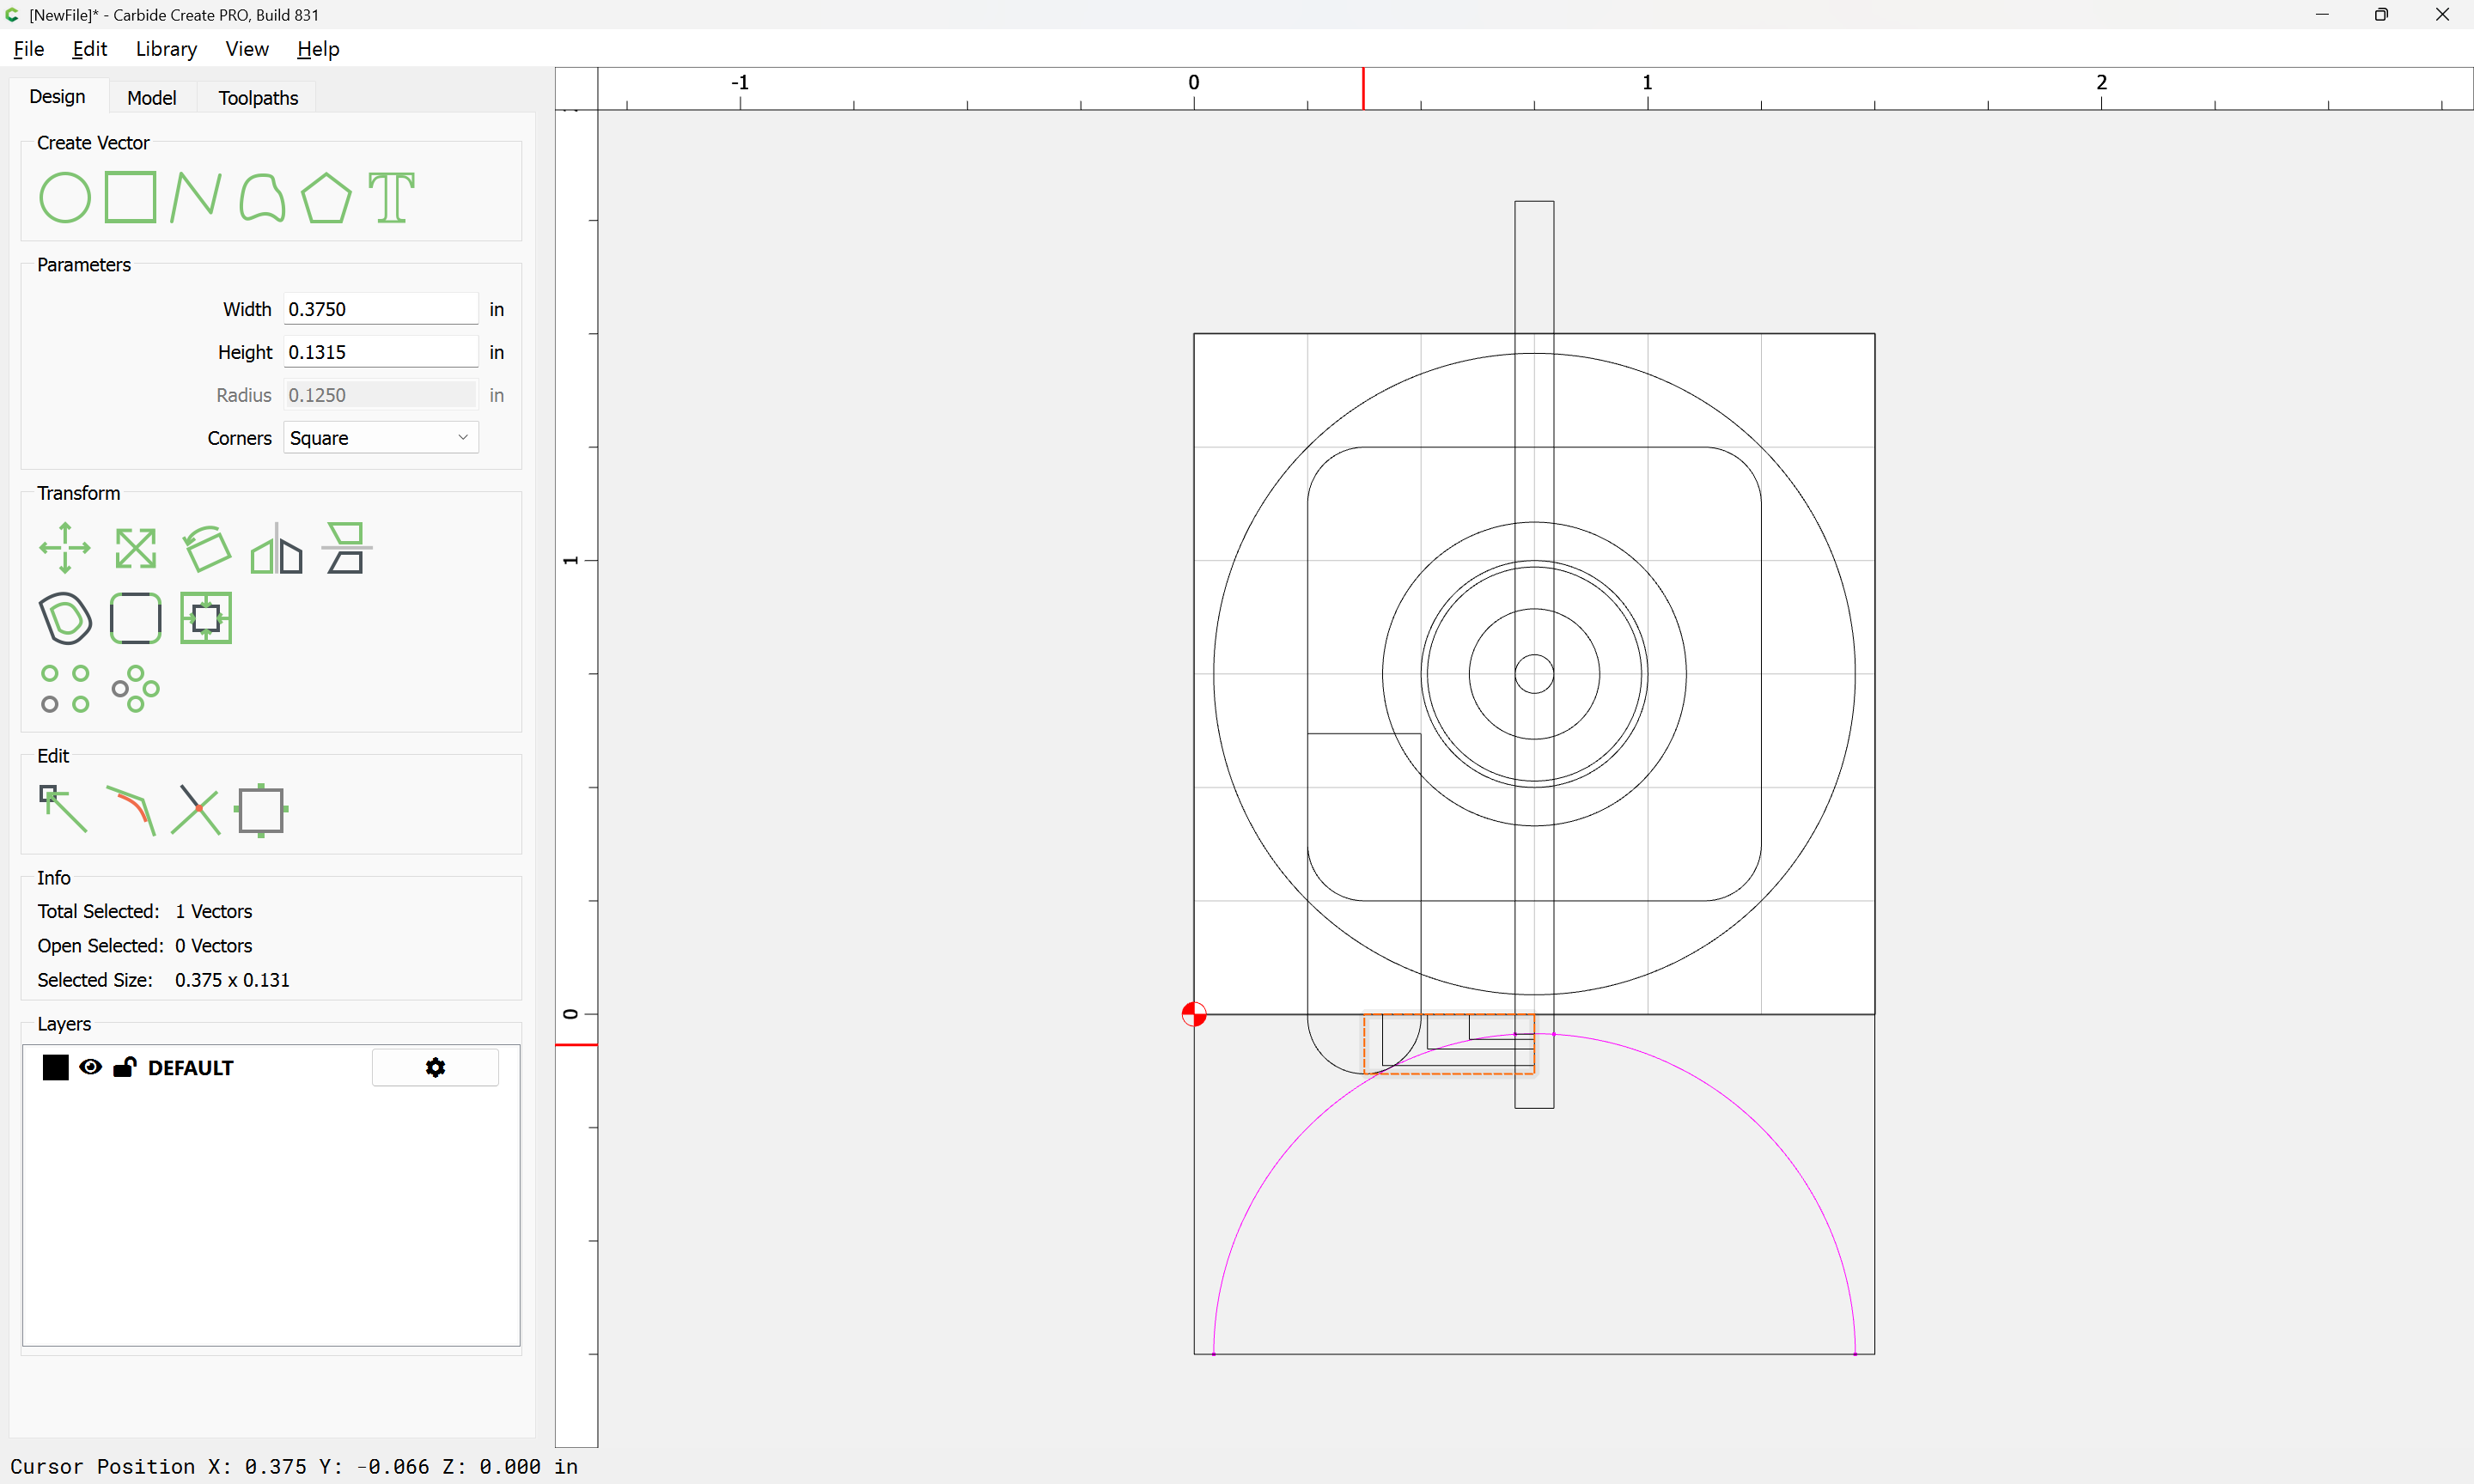The height and width of the screenshot is (1484, 2474).
Task: Click the black DEFAULT layer color swatch
Action: (56, 1067)
